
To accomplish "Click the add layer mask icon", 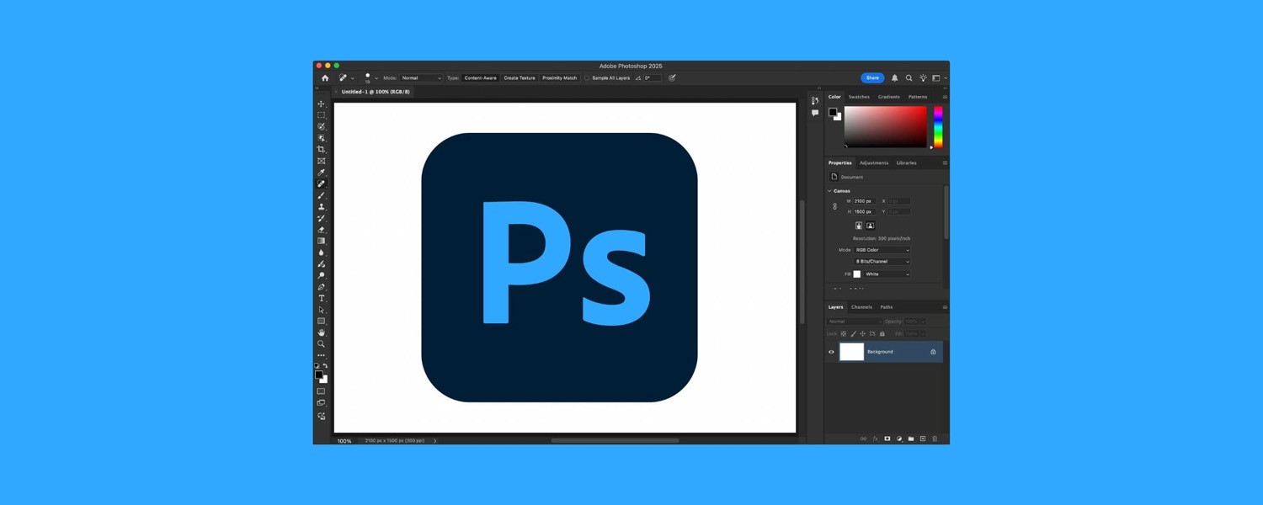I will tap(887, 439).
